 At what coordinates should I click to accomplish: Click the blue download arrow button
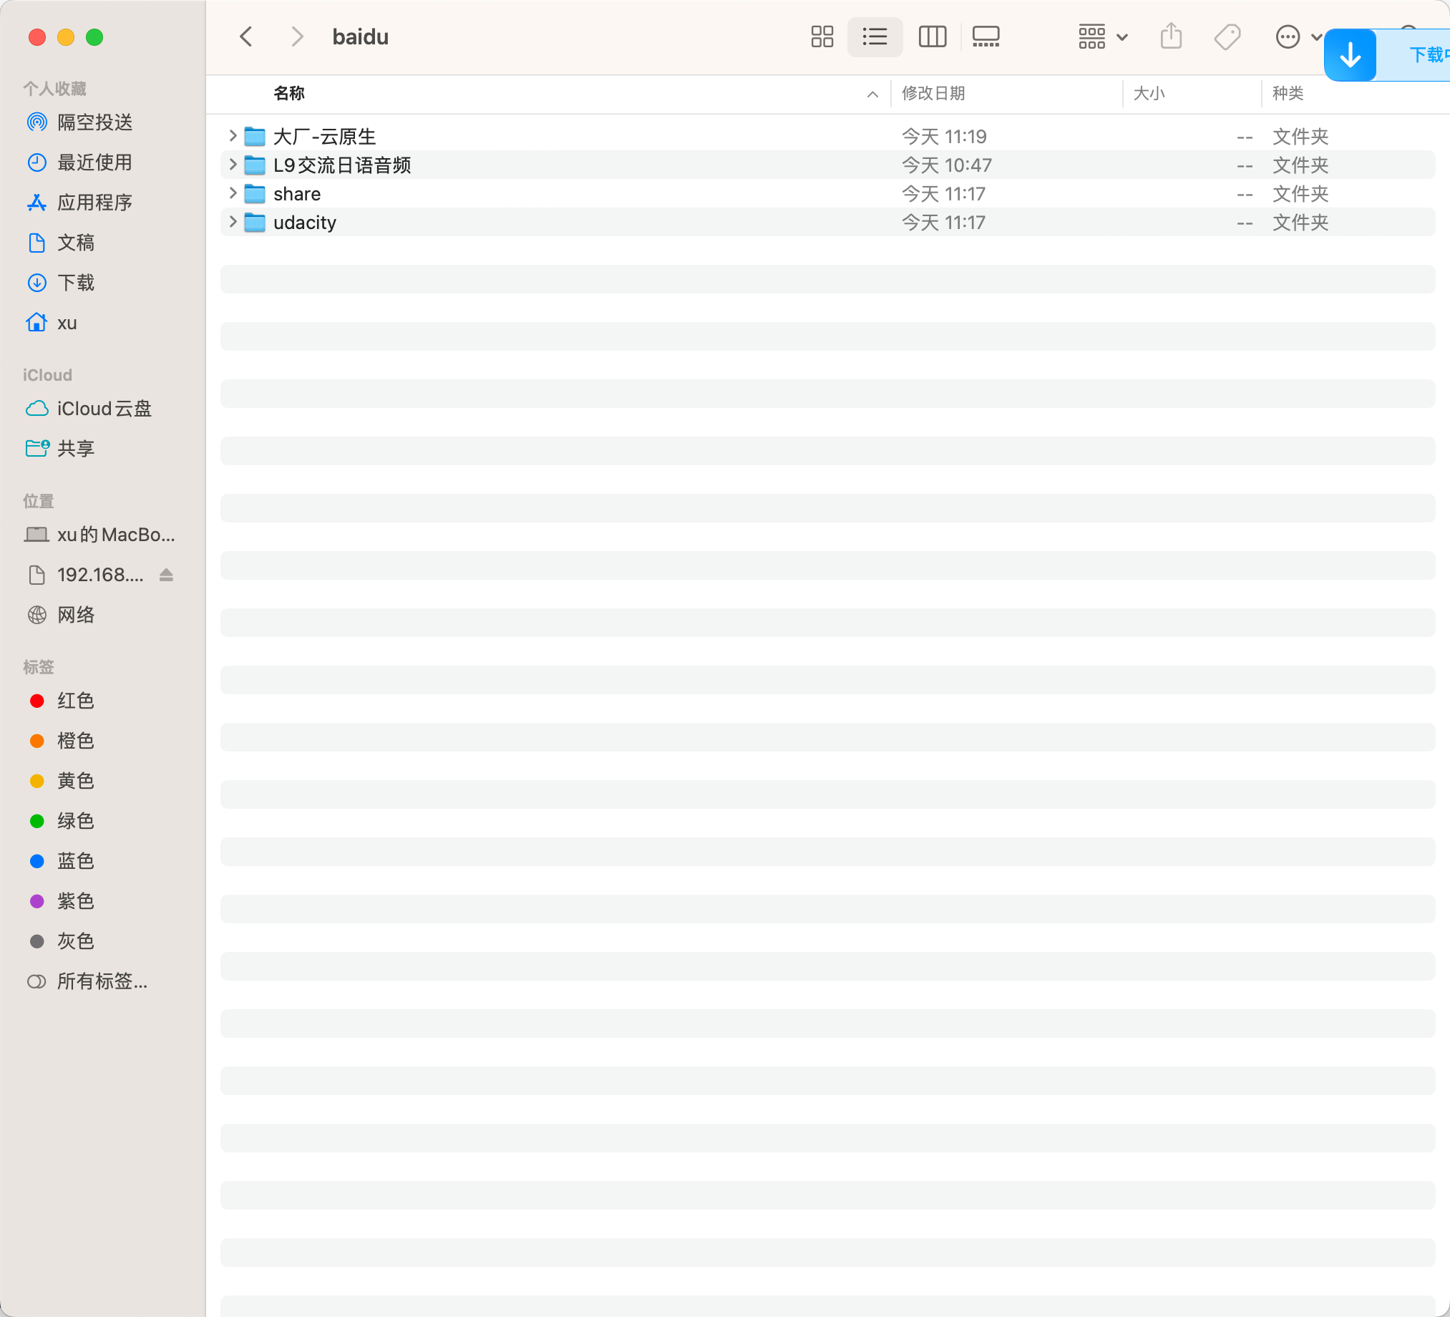[1350, 55]
